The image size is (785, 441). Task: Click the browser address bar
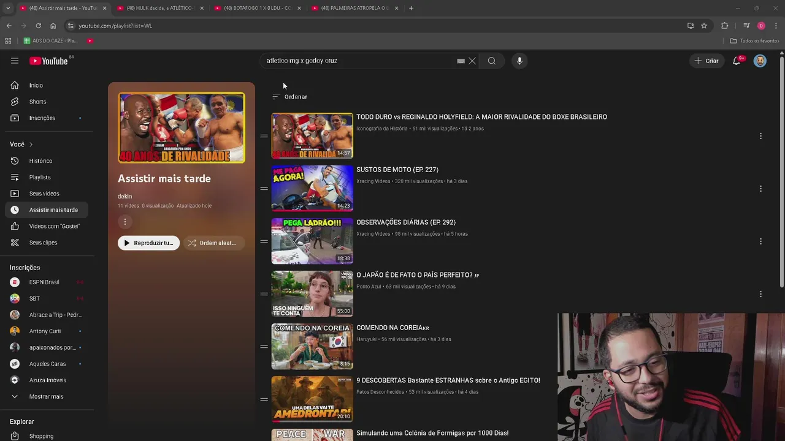(x=374, y=26)
